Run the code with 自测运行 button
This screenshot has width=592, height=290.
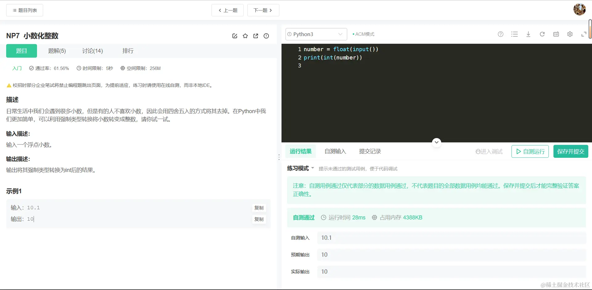pos(530,151)
